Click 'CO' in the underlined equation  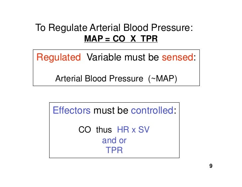[119, 39]
